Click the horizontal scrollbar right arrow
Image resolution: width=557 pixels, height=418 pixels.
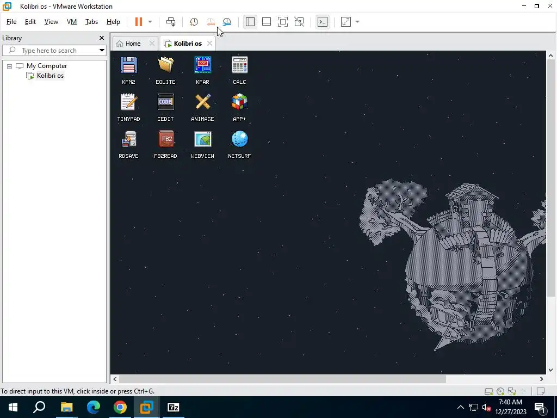click(x=542, y=379)
